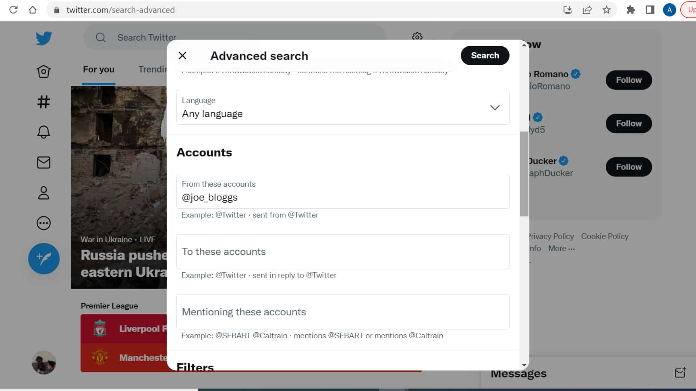The height and width of the screenshot is (391, 696).
Task: Select the Trending tab
Action: tap(153, 69)
